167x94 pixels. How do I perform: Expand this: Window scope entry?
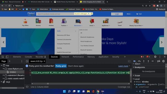coord(135,82)
